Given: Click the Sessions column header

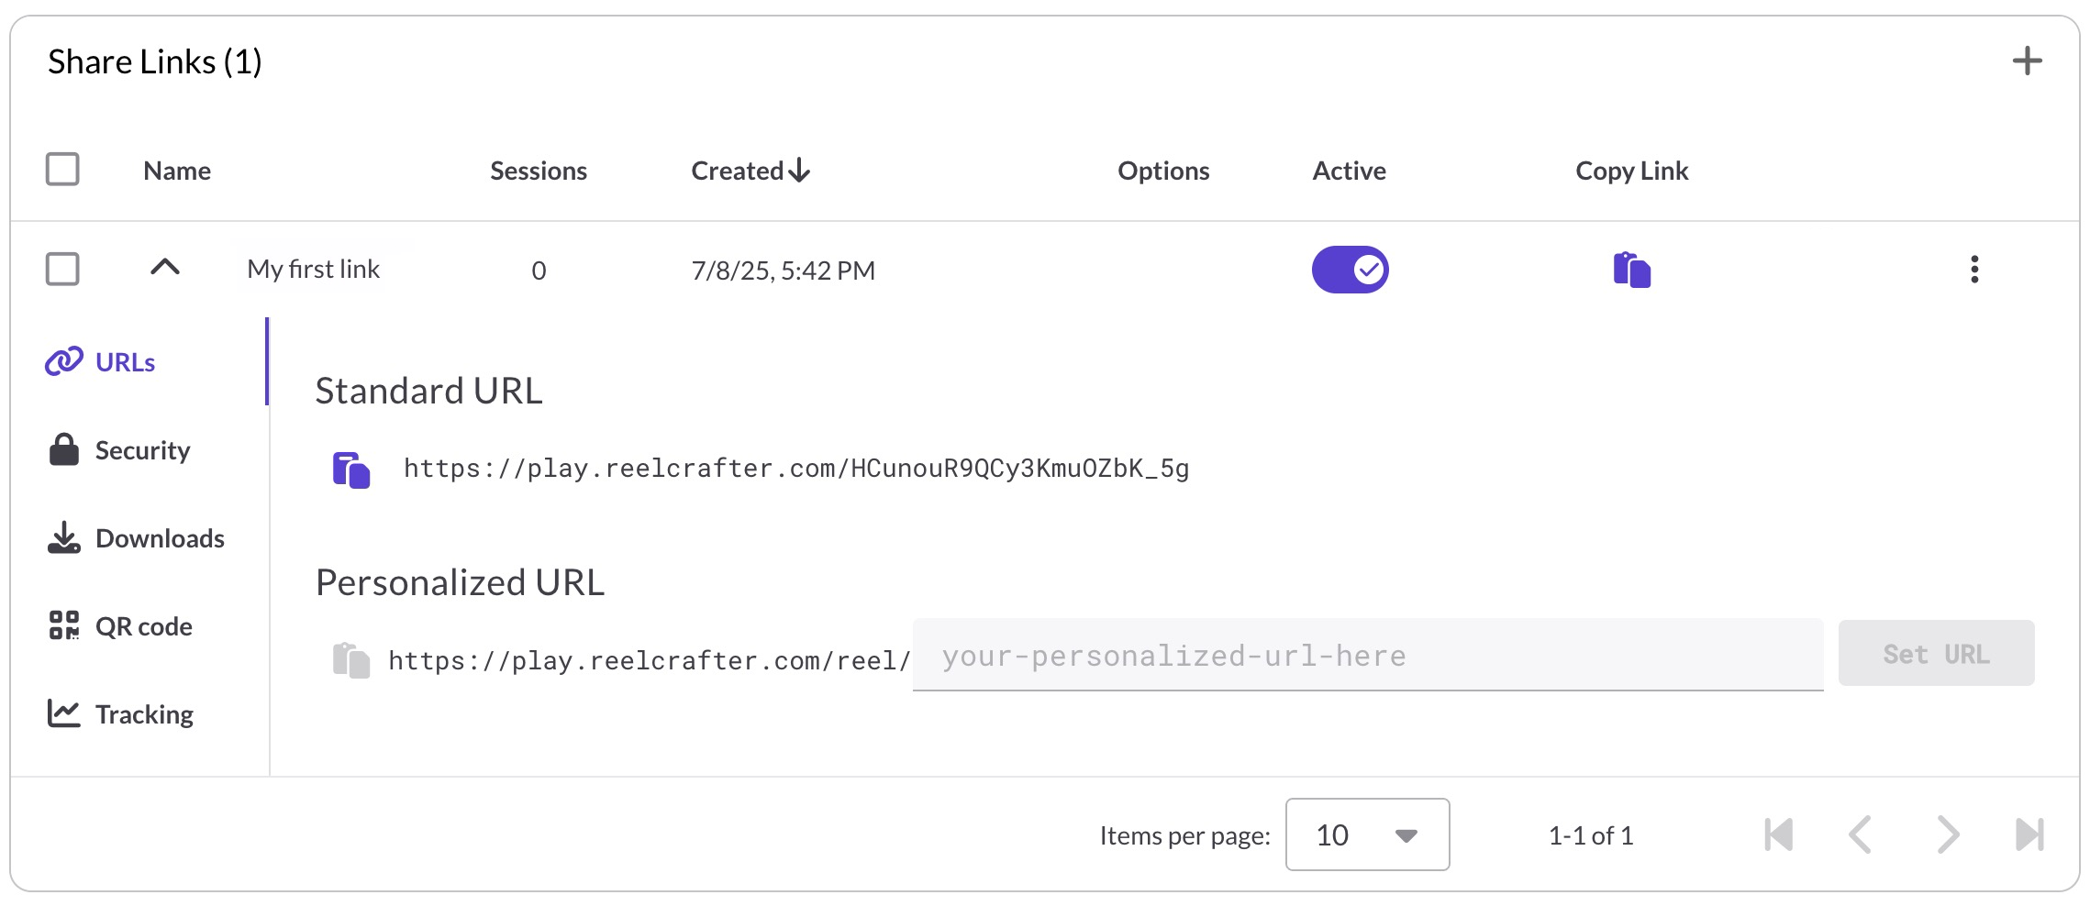Looking at the screenshot, I should click(539, 171).
